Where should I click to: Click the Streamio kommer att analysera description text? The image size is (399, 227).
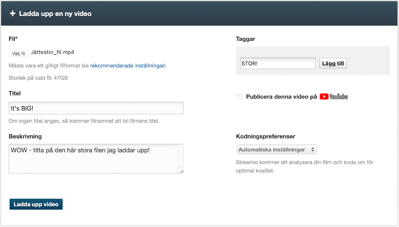point(304,166)
